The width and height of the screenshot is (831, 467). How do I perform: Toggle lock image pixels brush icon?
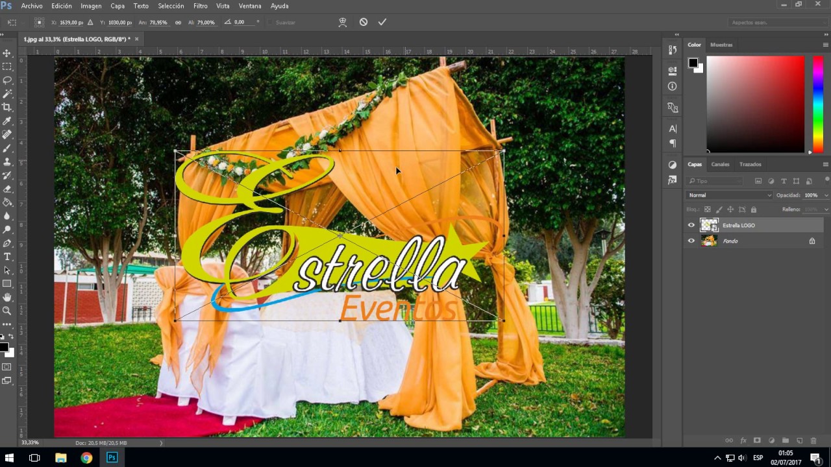(719, 210)
